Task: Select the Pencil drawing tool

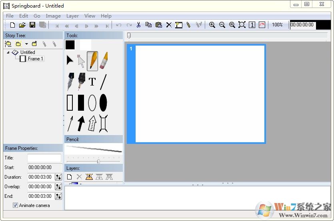Action: 92,61
